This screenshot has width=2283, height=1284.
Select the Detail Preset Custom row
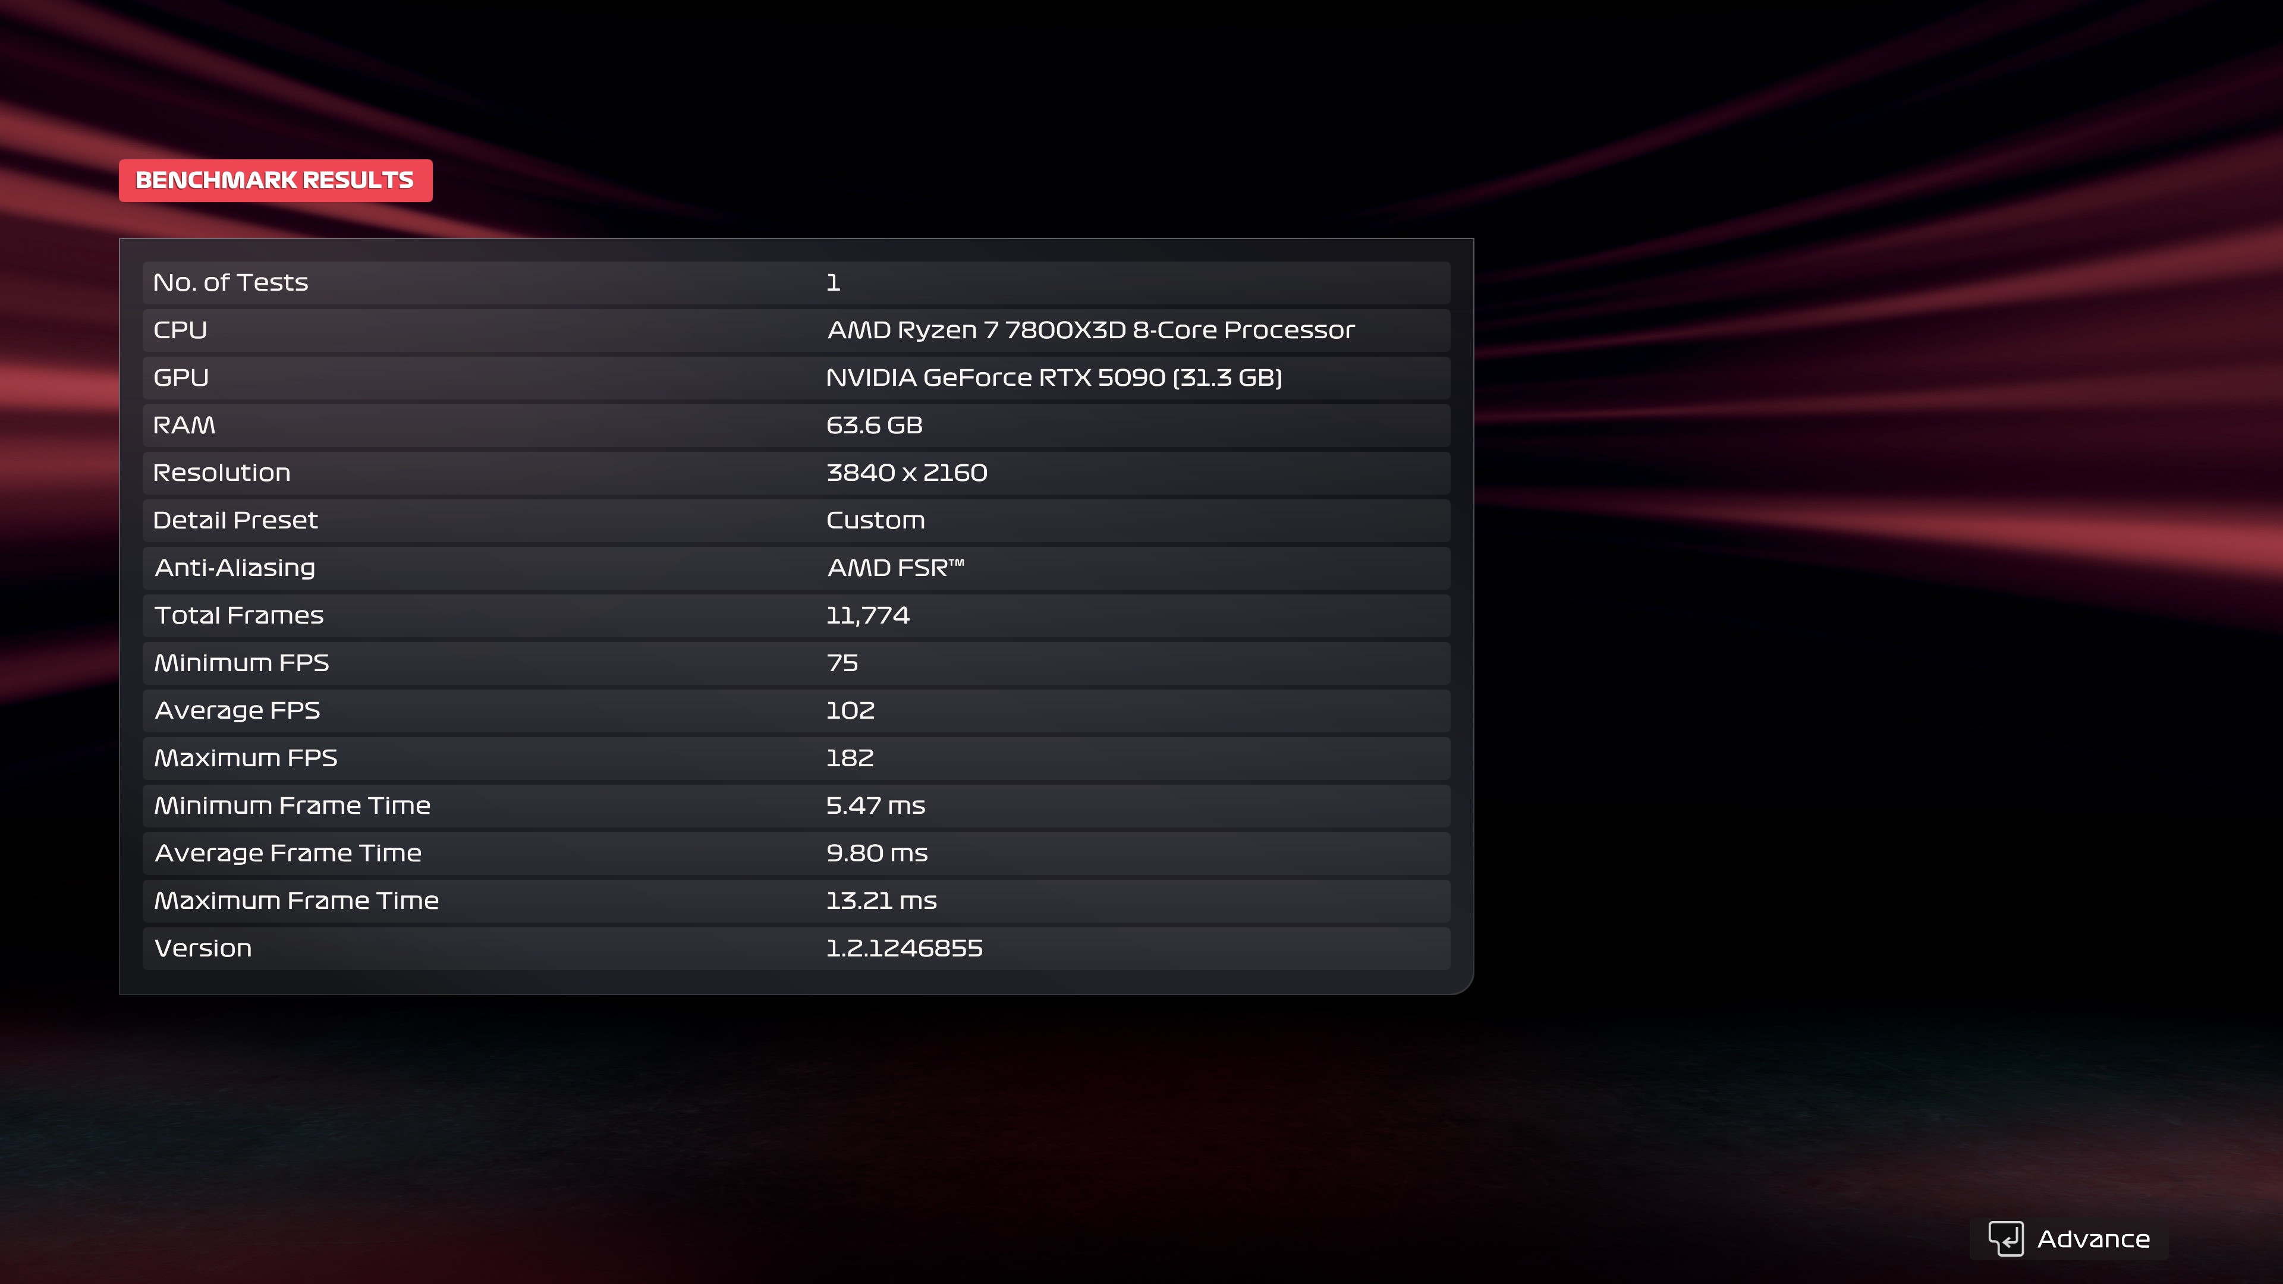click(x=795, y=521)
